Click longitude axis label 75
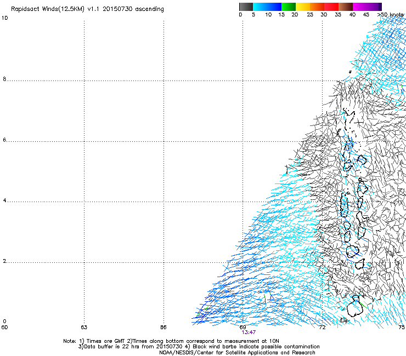This screenshot has height=356, width=406. point(402,328)
